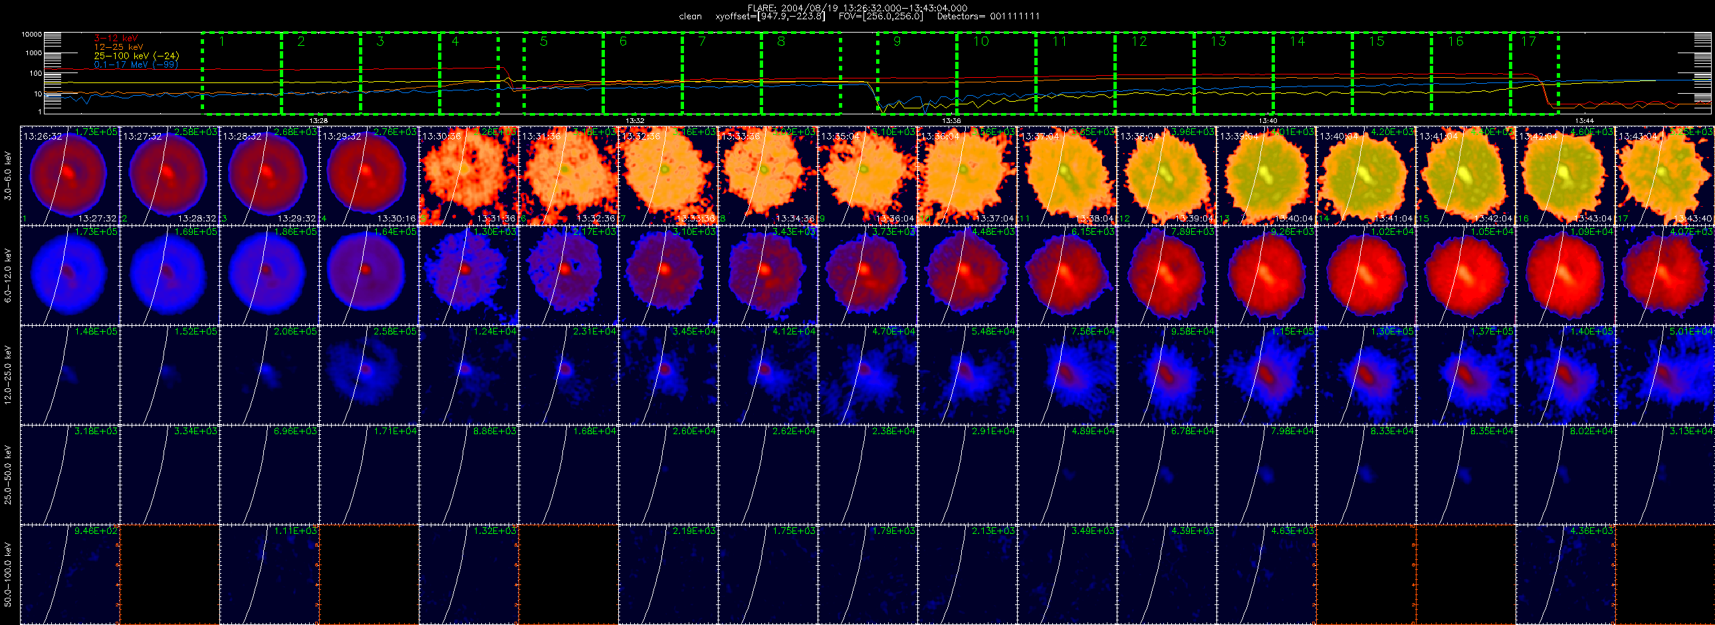The height and width of the screenshot is (625, 1715).
Task: Select time interval 2 on the light curve
Action: pyautogui.click(x=321, y=72)
